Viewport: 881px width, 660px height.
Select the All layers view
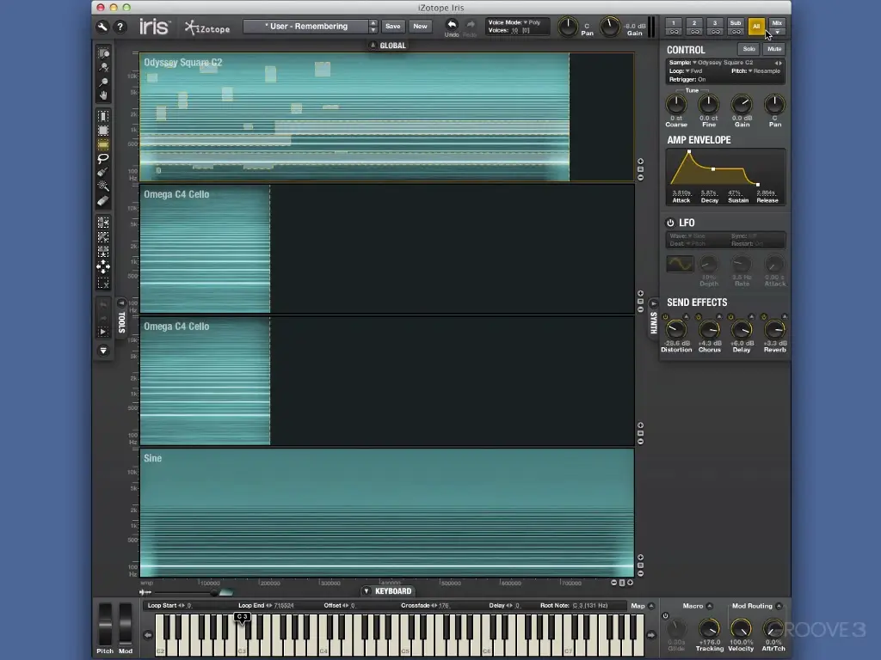(756, 27)
